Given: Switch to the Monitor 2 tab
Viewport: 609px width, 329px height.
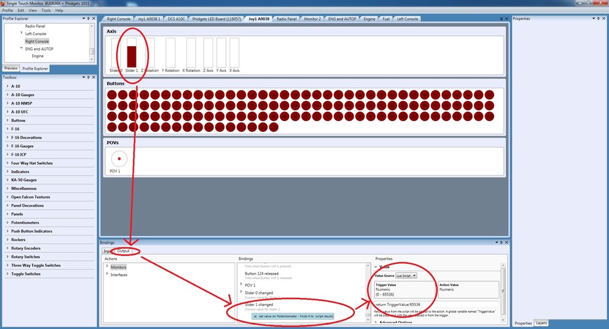Looking at the screenshot, I should pyautogui.click(x=312, y=19).
